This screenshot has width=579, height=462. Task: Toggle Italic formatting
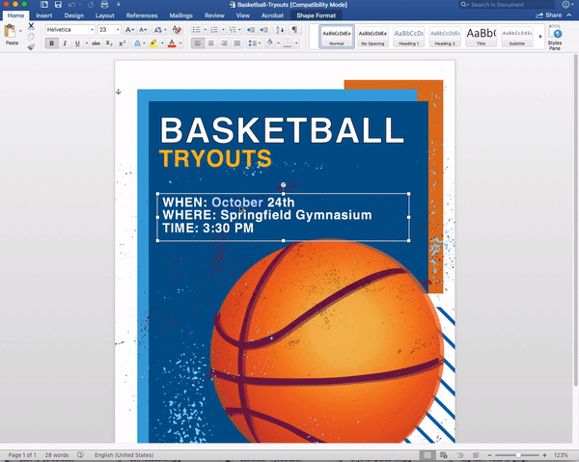point(65,43)
